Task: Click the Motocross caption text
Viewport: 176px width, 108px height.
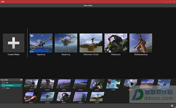Action: point(116,54)
